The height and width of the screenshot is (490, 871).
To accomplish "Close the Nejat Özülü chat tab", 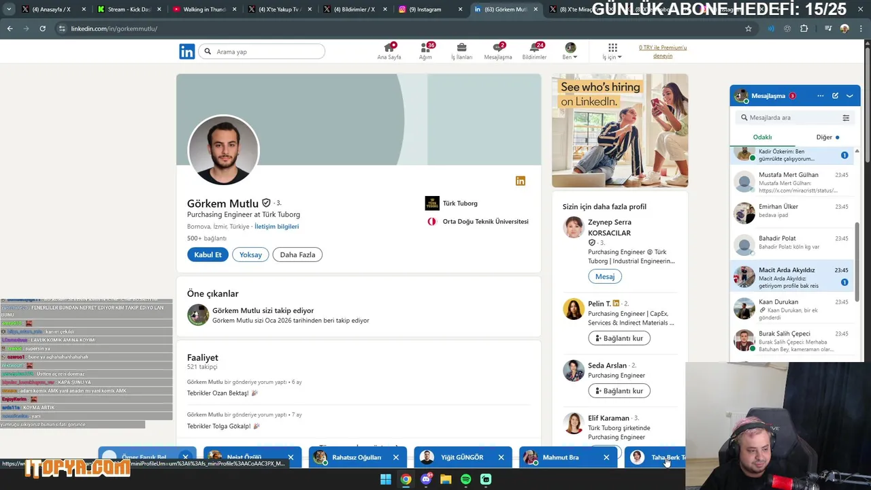I will [291, 457].
